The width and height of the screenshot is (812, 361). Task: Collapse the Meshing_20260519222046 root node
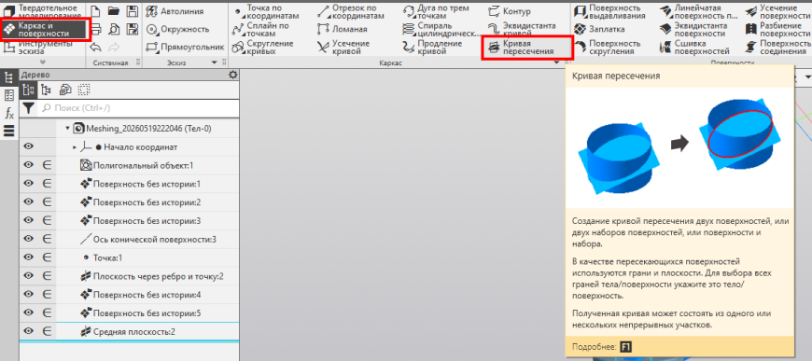click(x=67, y=128)
